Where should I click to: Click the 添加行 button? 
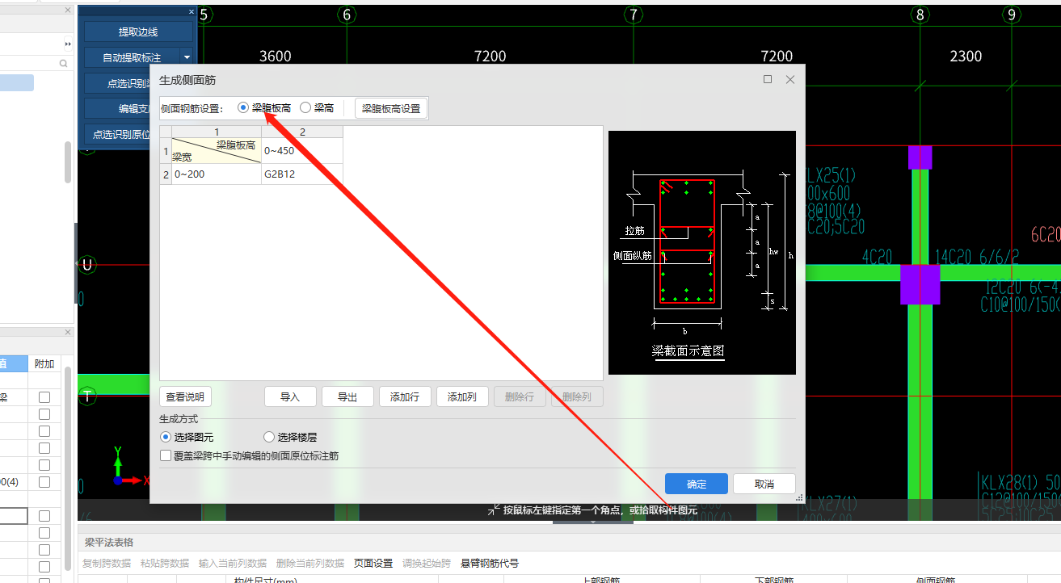pyautogui.click(x=405, y=396)
